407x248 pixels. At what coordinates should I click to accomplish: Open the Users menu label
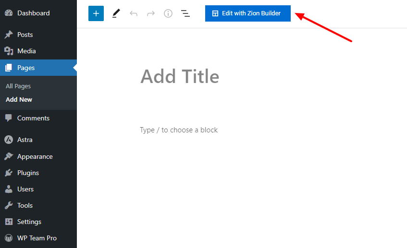pos(25,189)
